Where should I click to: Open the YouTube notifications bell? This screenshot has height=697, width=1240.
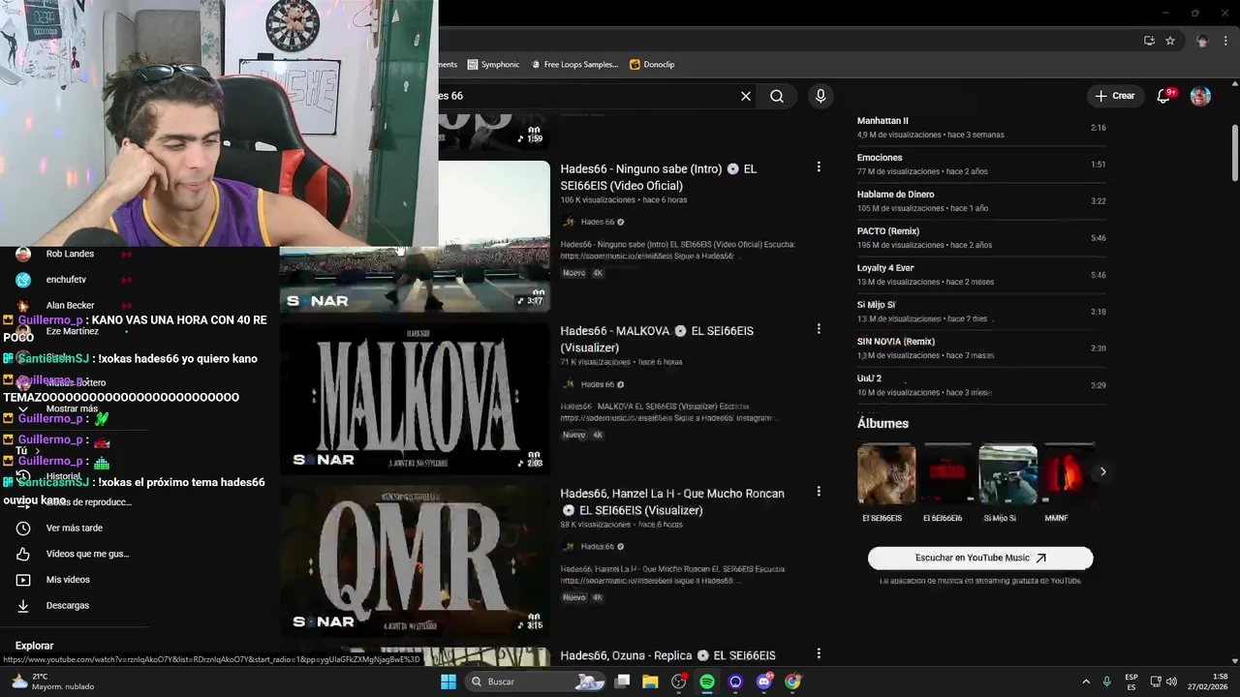pyautogui.click(x=1164, y=96)
